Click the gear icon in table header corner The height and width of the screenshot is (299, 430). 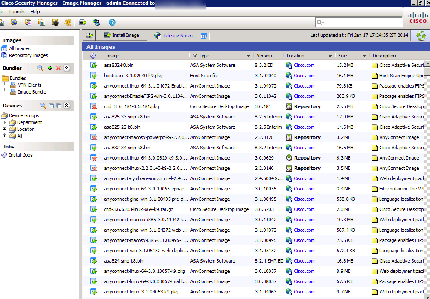pyautogui.click(x=93, y=56)
